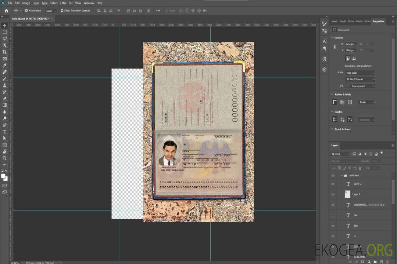This screenshot has width=397, height=264.
Task: Hide Layer 2 using its eye icon
Action: 333,184
